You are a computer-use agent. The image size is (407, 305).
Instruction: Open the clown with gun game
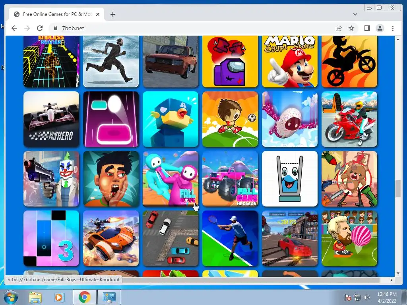[51, 179]
